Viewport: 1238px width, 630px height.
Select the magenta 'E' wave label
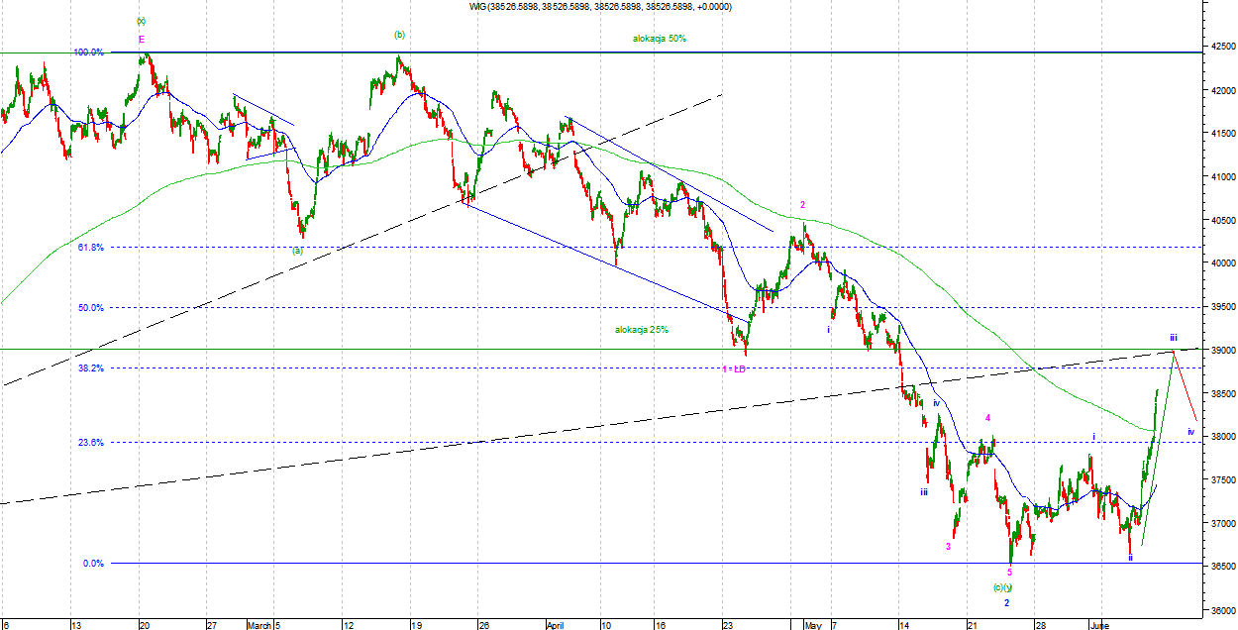coord(141,40)
